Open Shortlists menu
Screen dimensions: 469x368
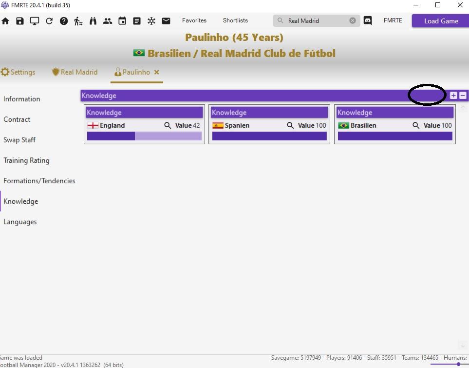click(235, 20)
